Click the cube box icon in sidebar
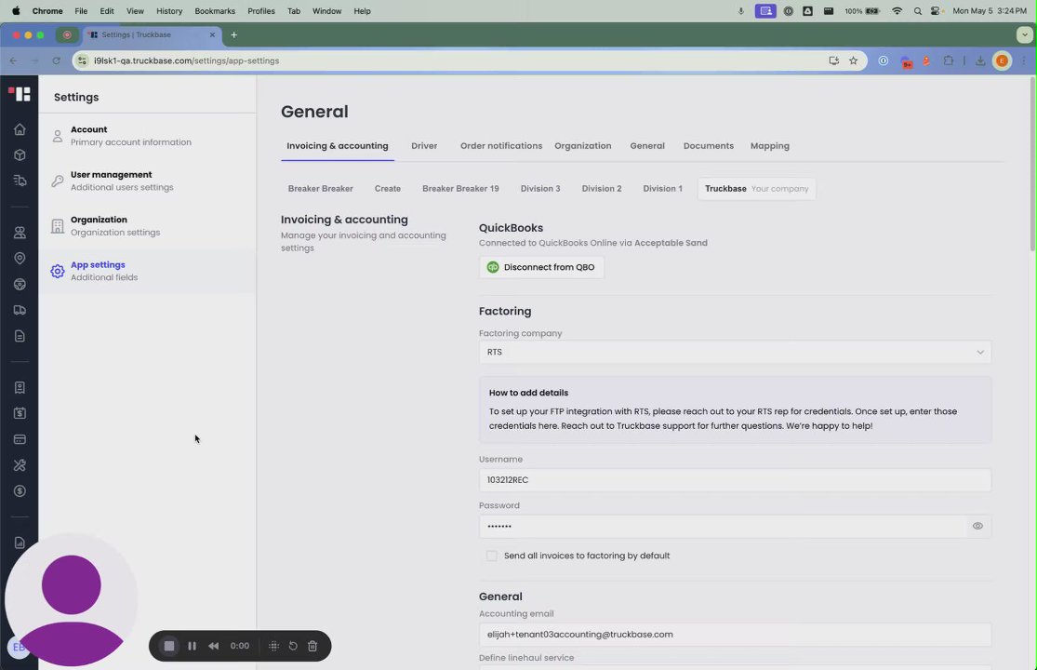This screenshot has width=1037, height=670. 20,154
